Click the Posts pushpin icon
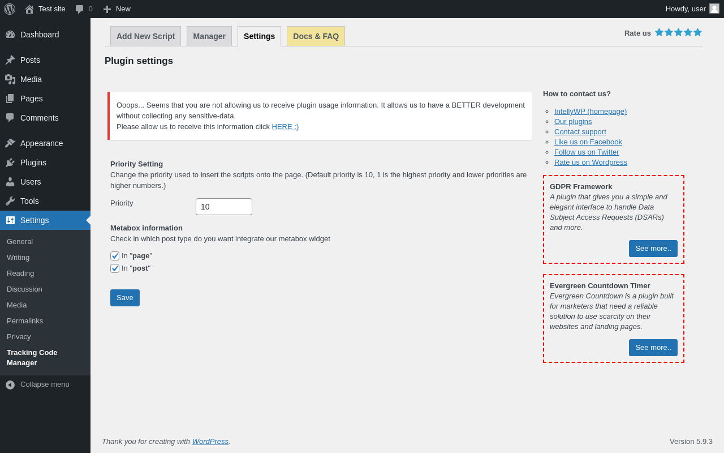Viewport: 724px width, 453px height. click(x=10, y=60)
